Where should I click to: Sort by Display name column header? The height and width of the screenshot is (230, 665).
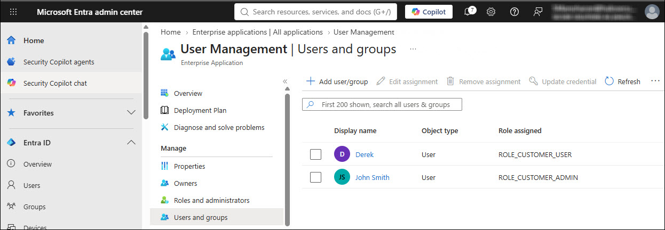point(355,130)
